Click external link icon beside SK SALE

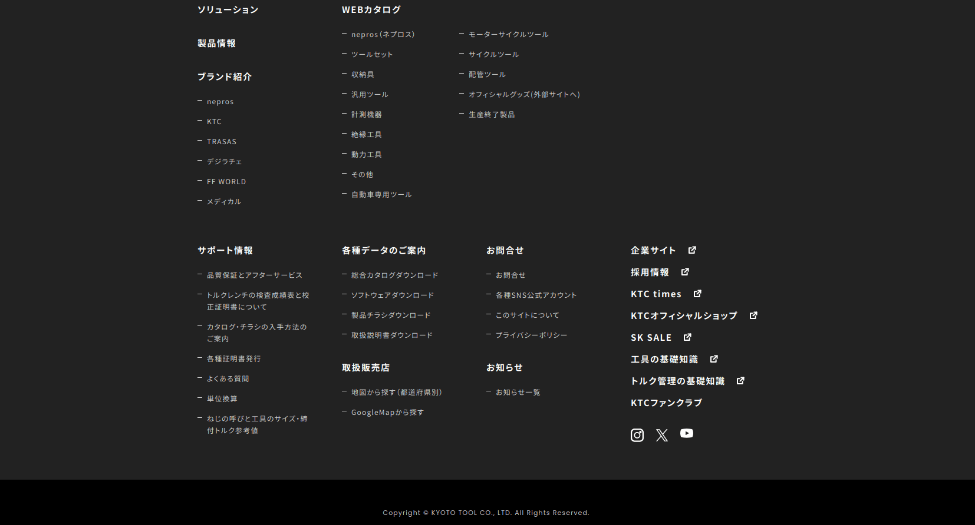pos(687,337)
